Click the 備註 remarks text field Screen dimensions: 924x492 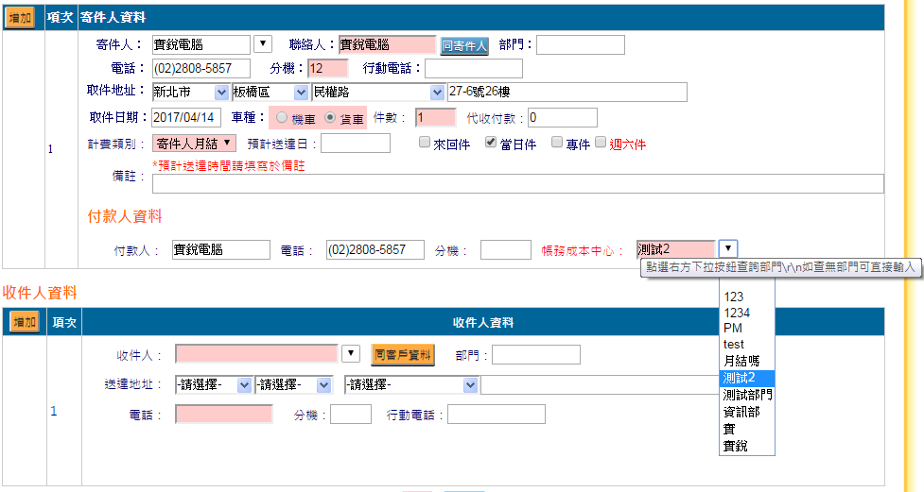[517, 184]
